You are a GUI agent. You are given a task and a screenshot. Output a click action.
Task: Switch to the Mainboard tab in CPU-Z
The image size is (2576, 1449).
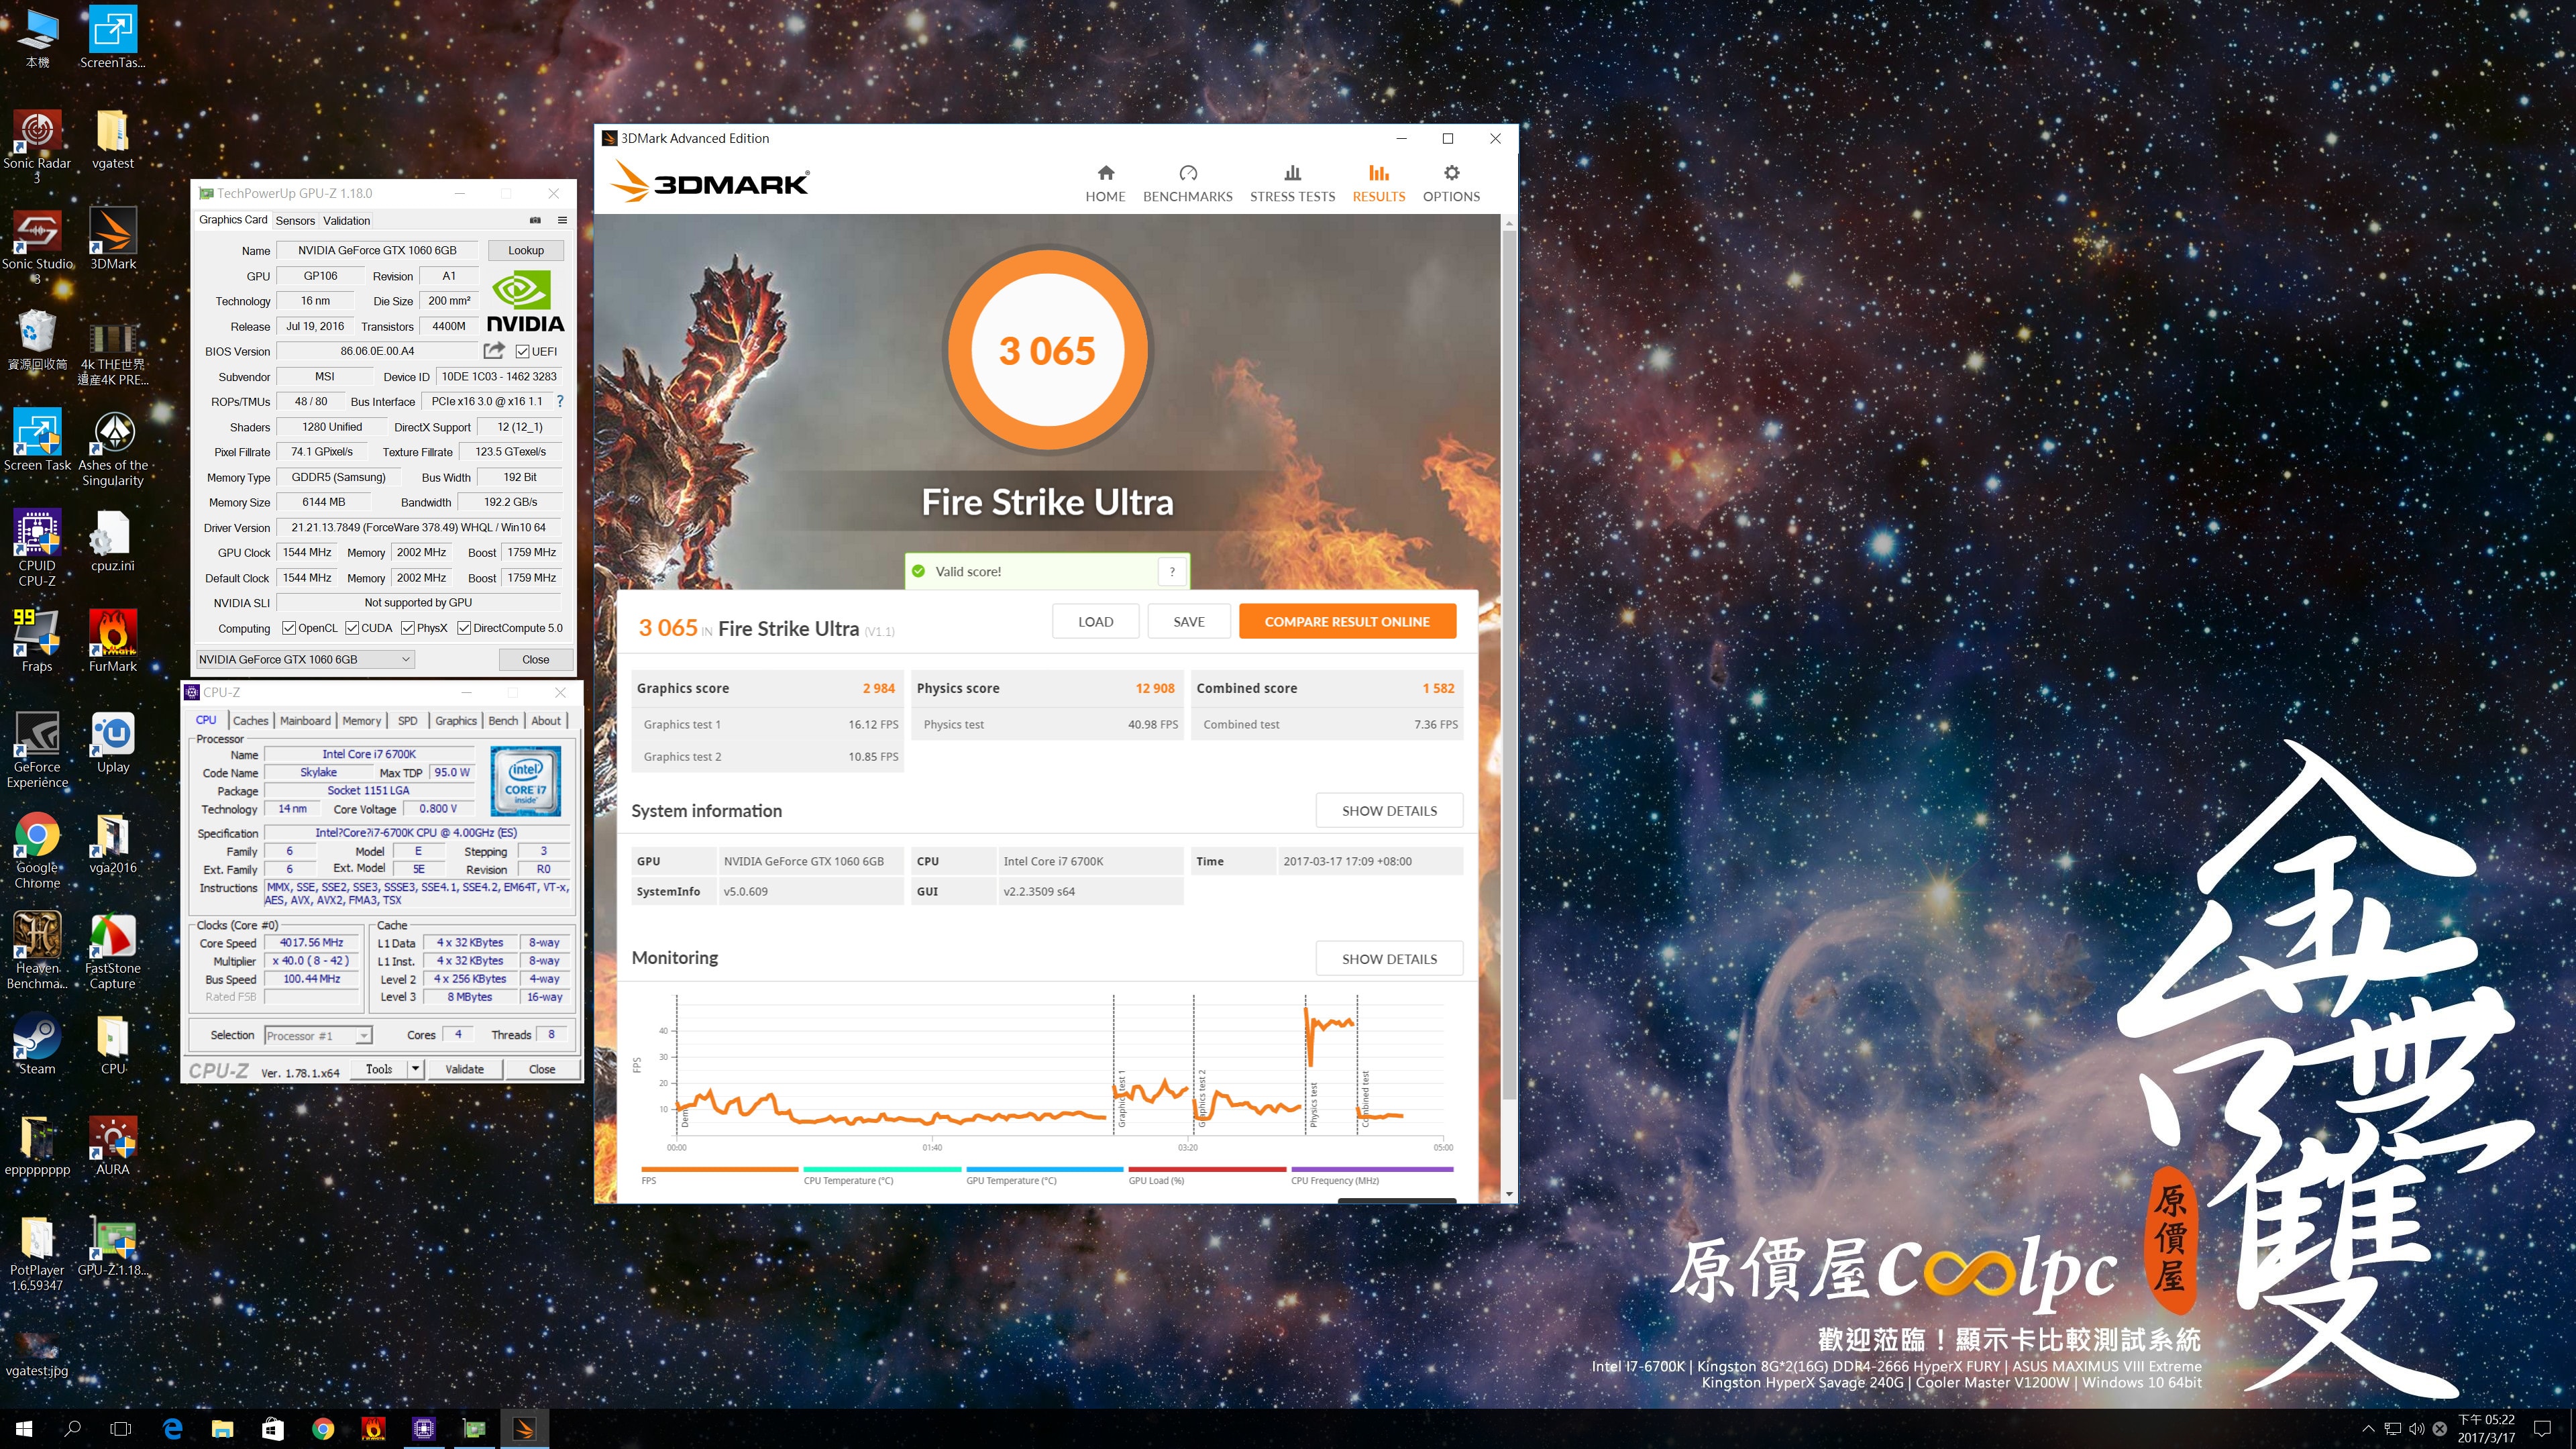305,720
